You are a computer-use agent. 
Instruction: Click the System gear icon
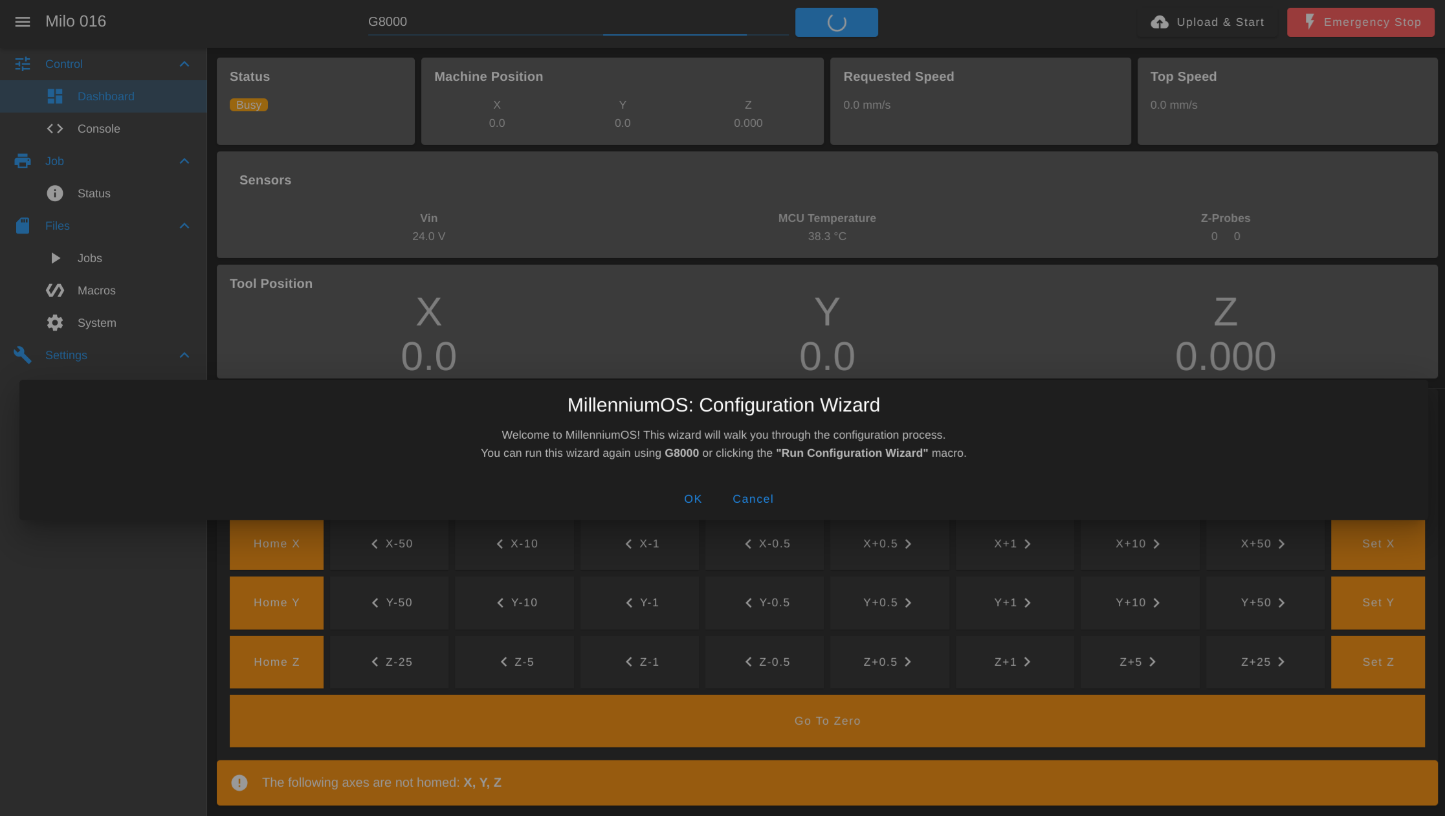tap(55, 323)
